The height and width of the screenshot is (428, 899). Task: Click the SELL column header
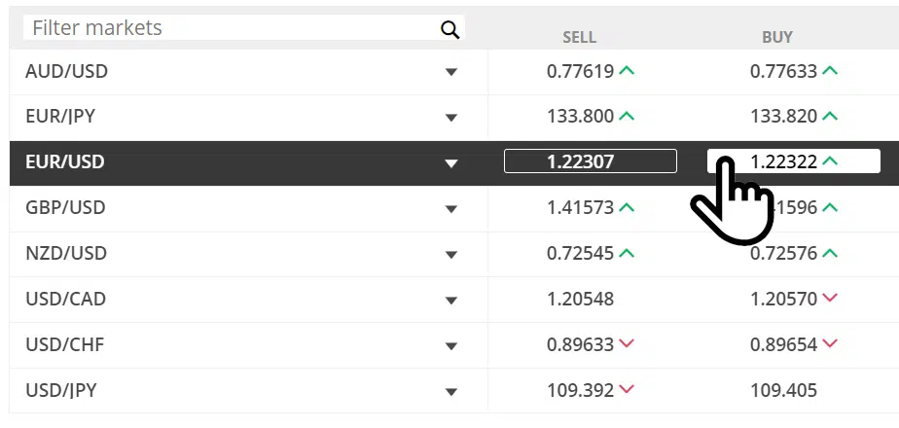(x=579, y=38)
